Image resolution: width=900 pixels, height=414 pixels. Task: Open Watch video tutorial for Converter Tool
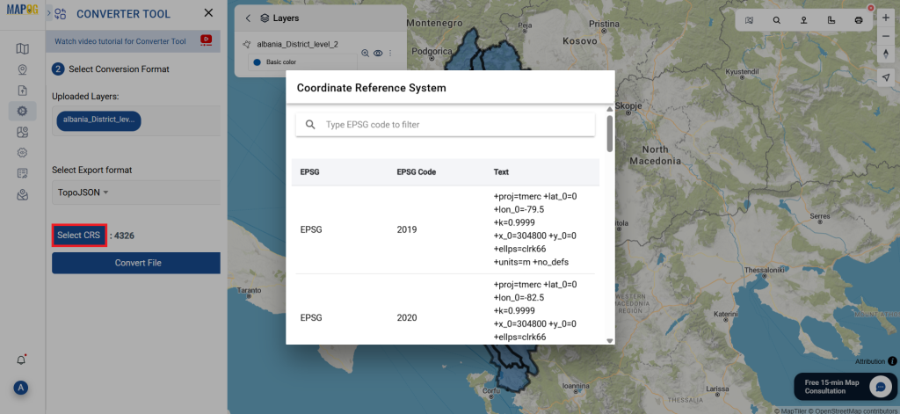(x=120, y=41)
